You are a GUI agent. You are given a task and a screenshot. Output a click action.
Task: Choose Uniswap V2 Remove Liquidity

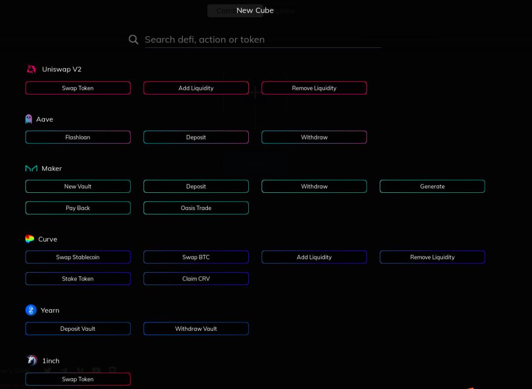[314, 88]
